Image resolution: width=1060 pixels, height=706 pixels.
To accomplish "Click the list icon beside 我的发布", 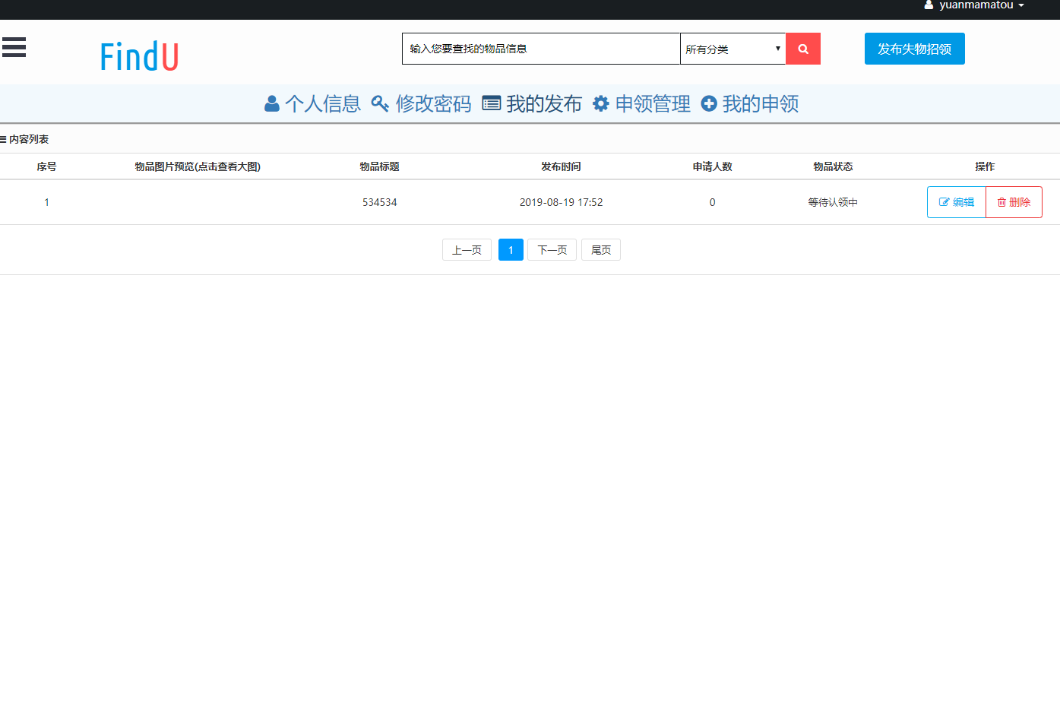I will pyautogui.click(x=492, y=104).
